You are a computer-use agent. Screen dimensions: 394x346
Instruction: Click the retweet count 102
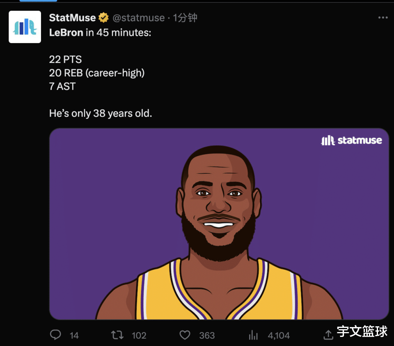point(139,336)
